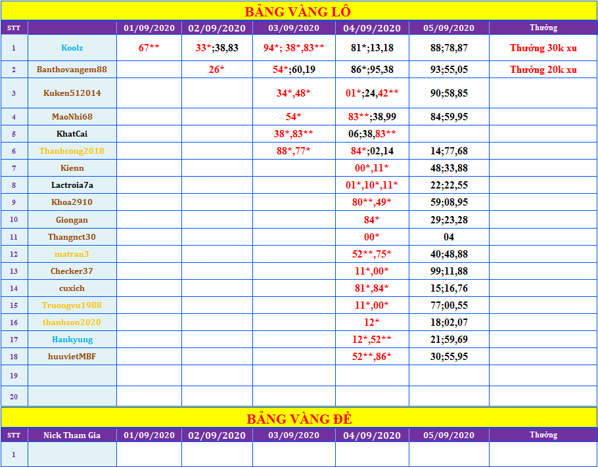598x467 pixels.
Task: Select the Kuken512014 nickname cell
Action: [x=72, y=93]
